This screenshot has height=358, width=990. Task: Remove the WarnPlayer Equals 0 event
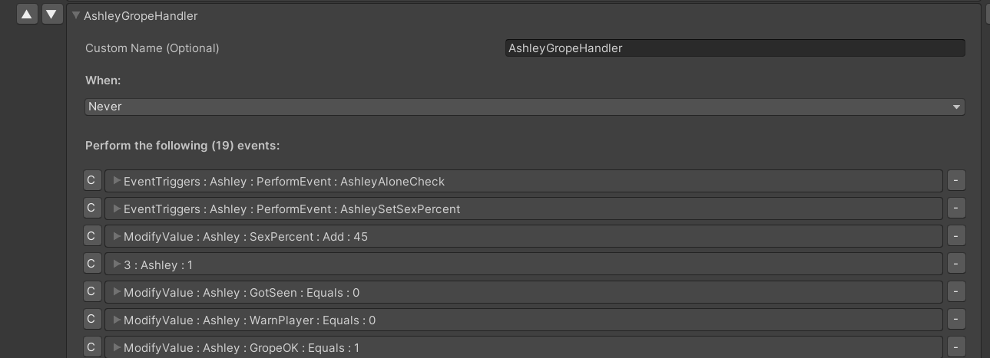coord(955,320)
